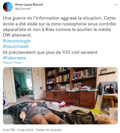Open the #fakenews hashtag
This screenshot has height=133, width=120.
(x=14, y=58)
